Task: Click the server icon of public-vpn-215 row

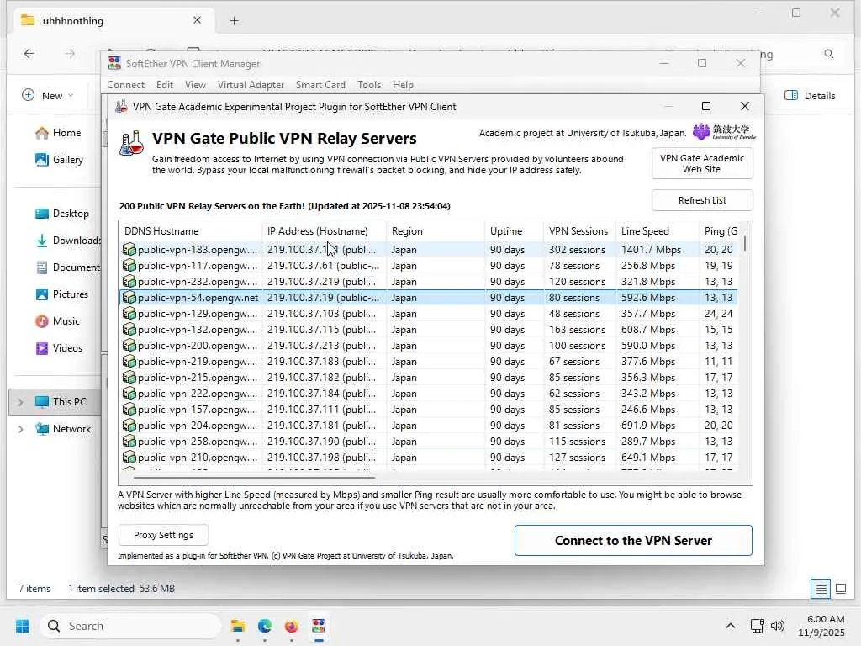Action: point(129,377)
